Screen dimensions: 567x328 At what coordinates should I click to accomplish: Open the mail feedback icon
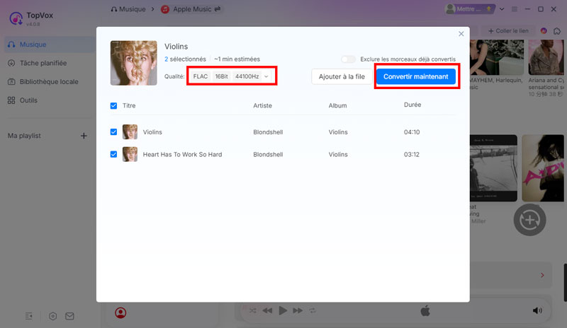coord(69,316)
